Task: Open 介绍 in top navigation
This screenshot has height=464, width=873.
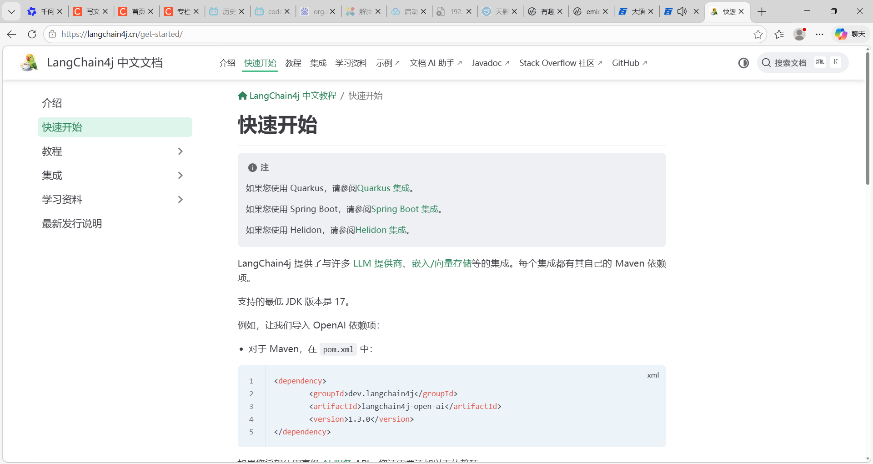Action: [227, 63]
